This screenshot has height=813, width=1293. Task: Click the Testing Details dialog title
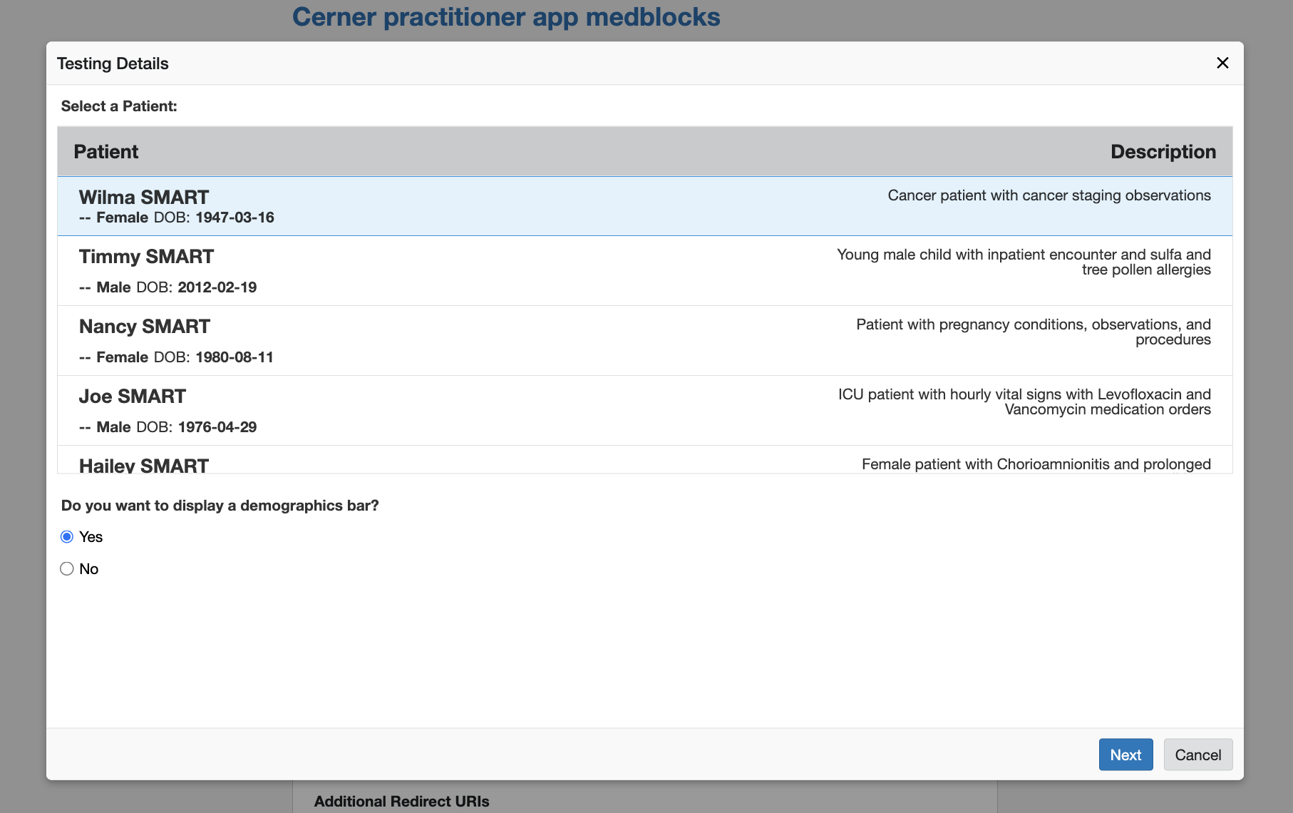(x=113, y=63)
